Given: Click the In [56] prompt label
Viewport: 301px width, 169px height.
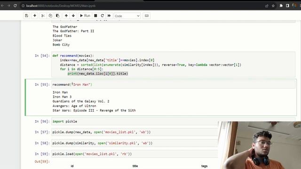Looking at the screenshot, I should pos(42,122).
